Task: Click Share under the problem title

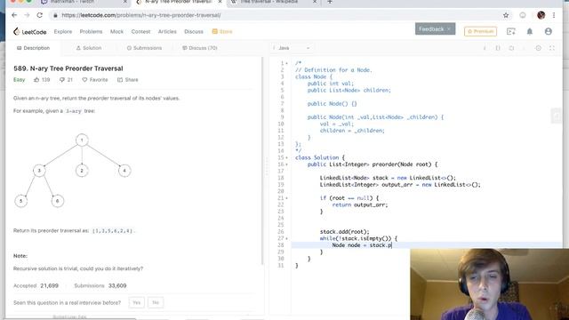Action: (128, 80)
